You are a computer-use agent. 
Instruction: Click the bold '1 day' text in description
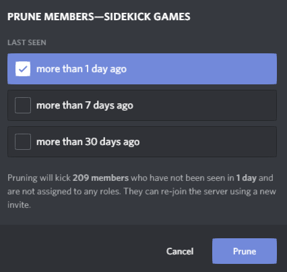247,178
